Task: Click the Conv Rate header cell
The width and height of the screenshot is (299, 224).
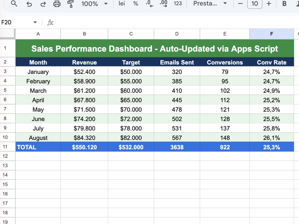Action: point(271,62)
